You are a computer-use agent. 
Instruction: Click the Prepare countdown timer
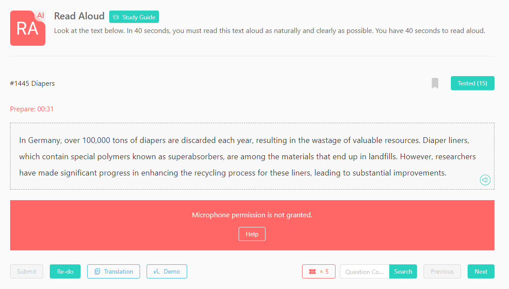[x=32, y=109]
